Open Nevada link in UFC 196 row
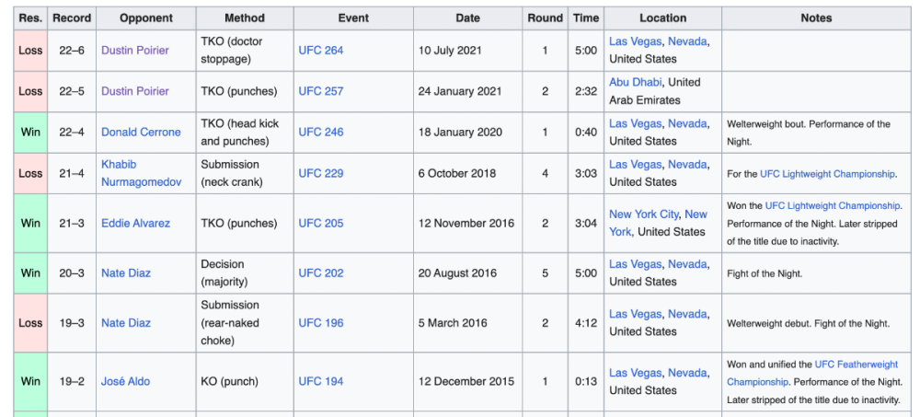This screenshot has width=920, height=417. (687, 314)
